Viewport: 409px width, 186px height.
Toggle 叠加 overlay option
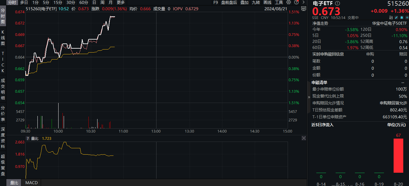click(x=244, y=2)
